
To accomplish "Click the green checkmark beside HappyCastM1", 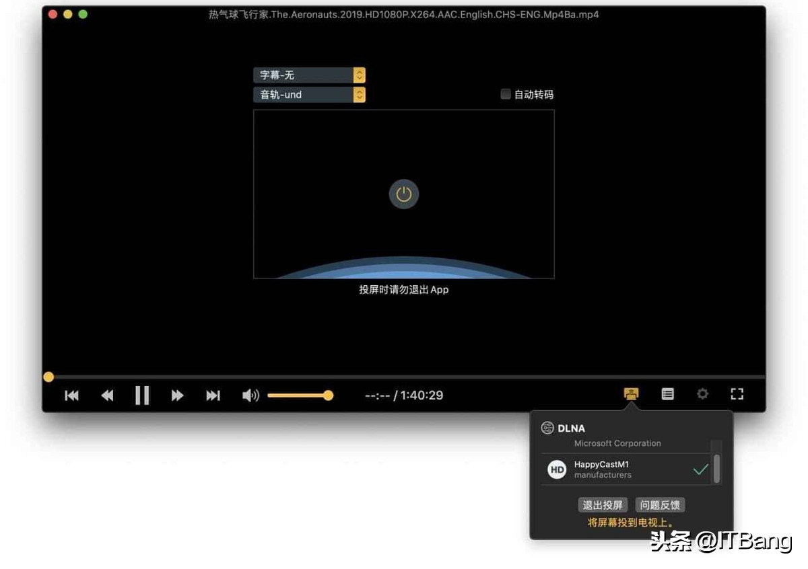I will [x=701, y=469].
